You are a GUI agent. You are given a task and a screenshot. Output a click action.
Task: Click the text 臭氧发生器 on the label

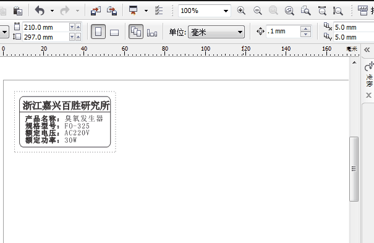point(84,118)
